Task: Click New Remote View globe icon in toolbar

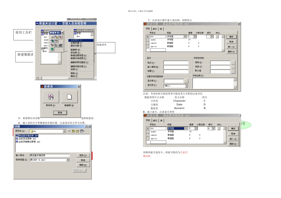Action: [52, 41]
